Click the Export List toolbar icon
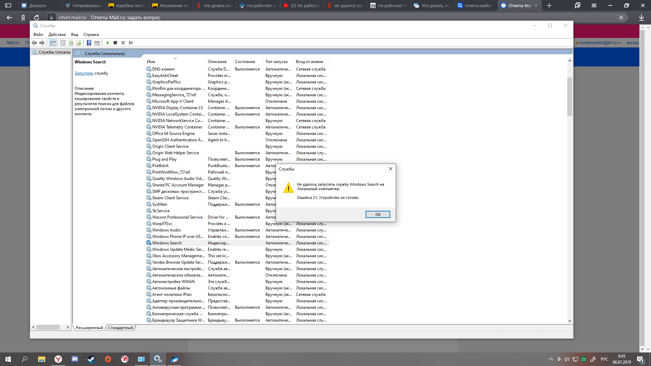Image resolution: width=651 pixels, height=366 pixels. [79, 43]
